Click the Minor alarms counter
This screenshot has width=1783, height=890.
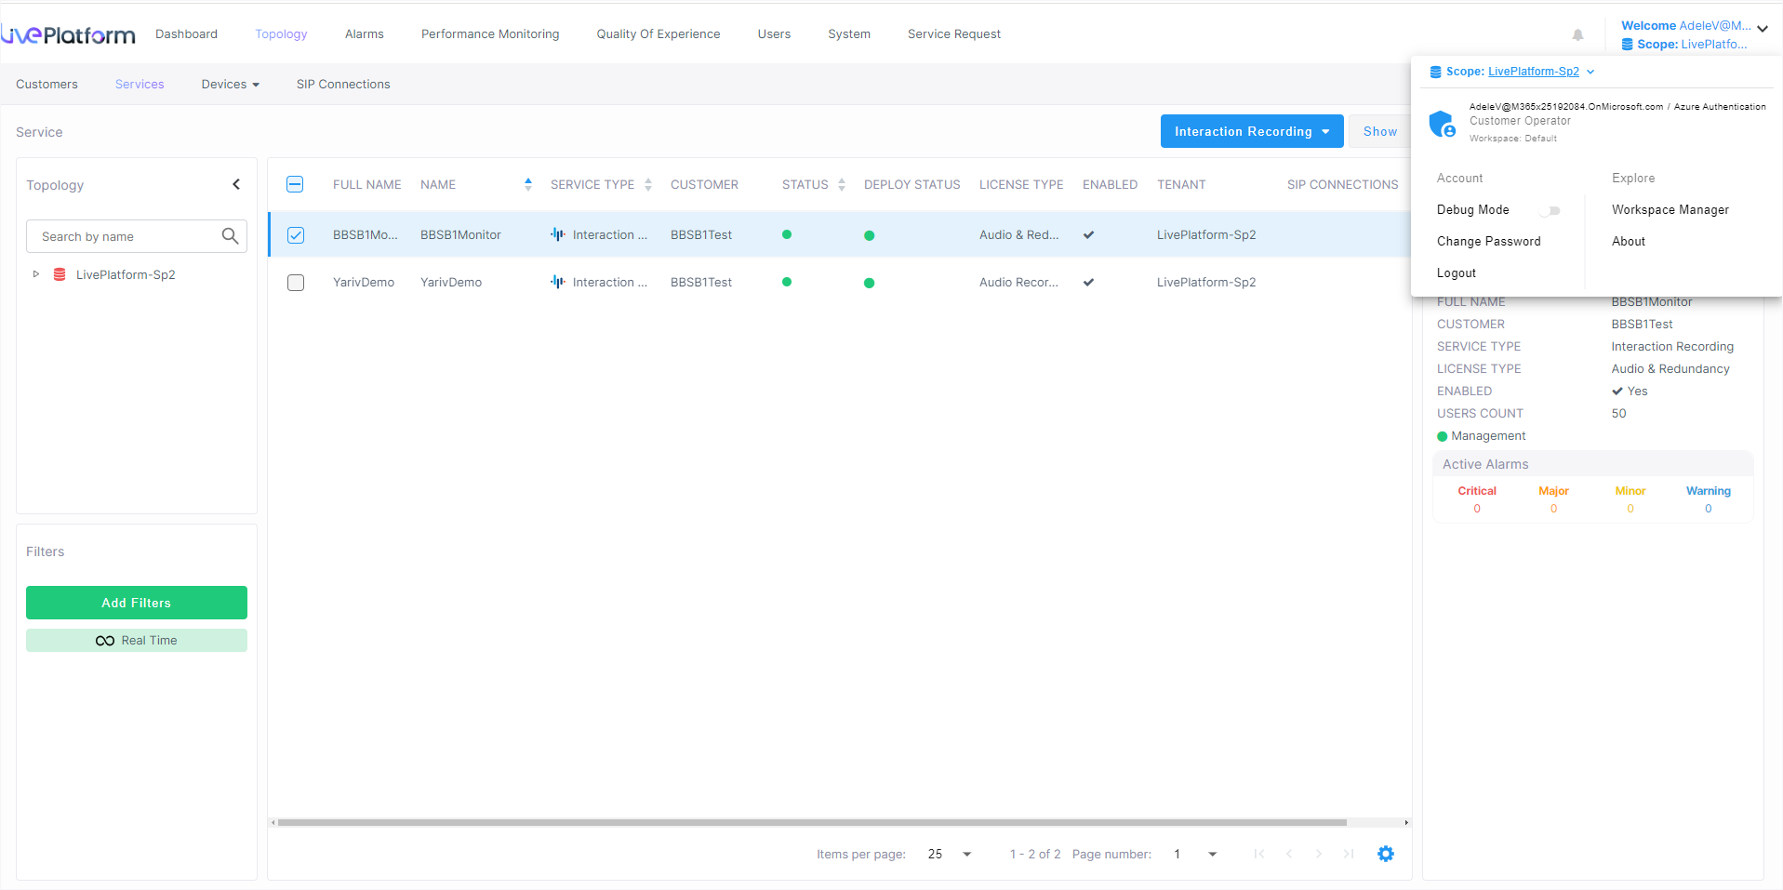[x=1630, y=499]
